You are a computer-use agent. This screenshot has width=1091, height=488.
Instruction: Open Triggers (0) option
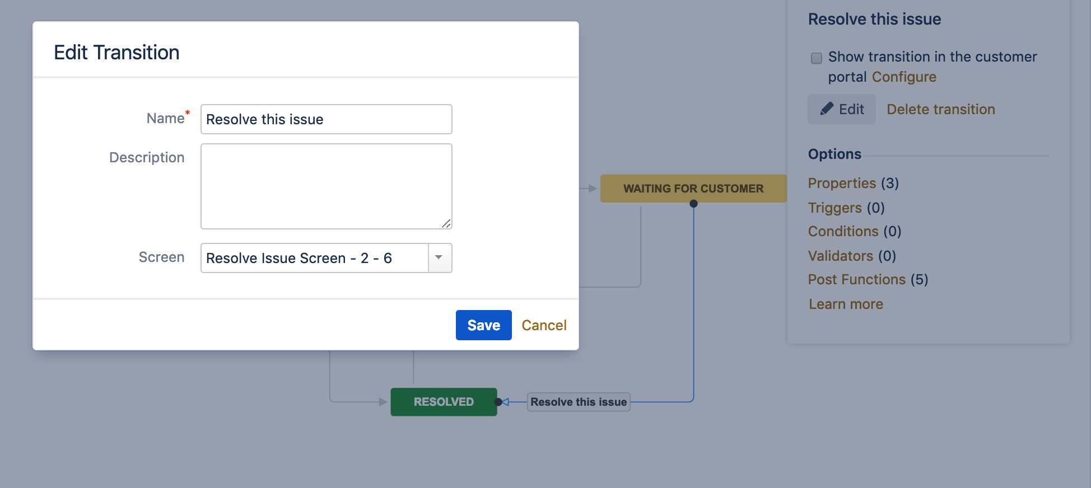[846, 208]
